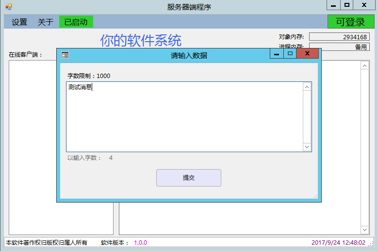Image resolution: width=378 pixels, height=251 pixels.
Task: Click the green 可登录 indicator
Action: 350,22
